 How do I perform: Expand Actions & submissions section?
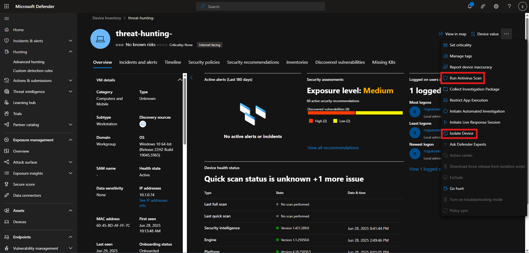coord(71,81)
